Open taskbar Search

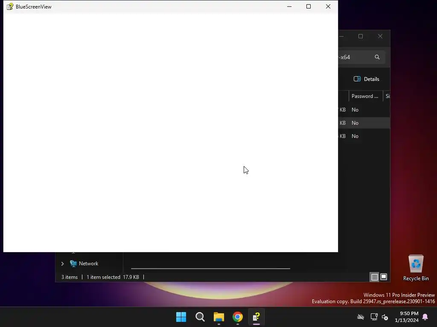200,317
